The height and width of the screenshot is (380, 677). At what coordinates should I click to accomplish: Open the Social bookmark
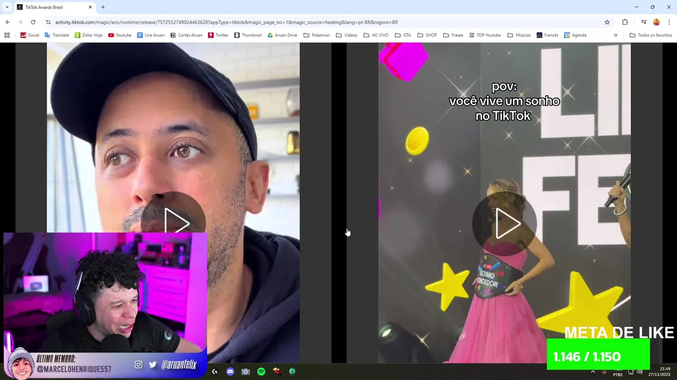(30, 35)
